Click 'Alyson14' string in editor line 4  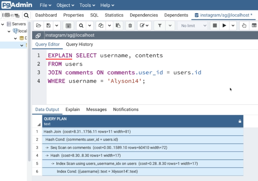124,81
